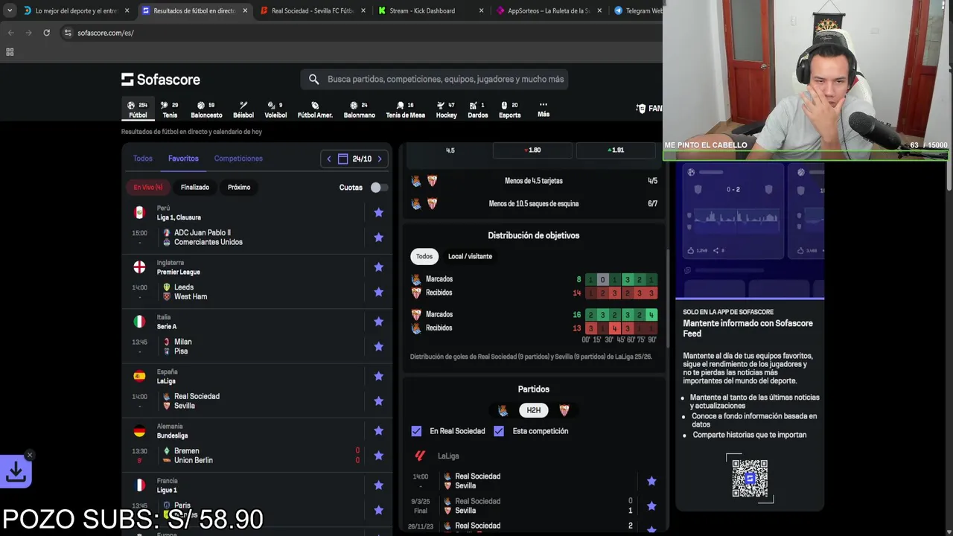The image size is (953, 536).
Task: Switch to the Favoritos tab
Action: point(183,159)
